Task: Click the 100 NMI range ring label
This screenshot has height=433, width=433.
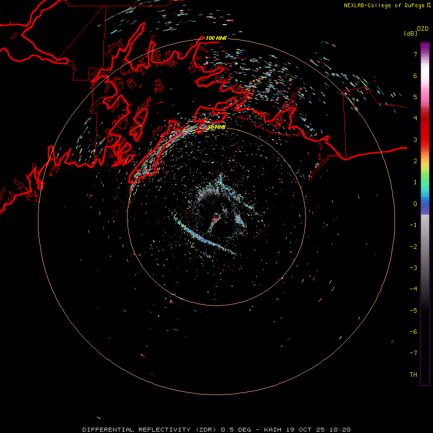Action: tap(216, 38)
